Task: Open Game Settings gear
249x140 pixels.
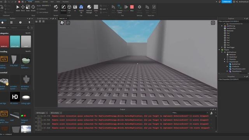Action: [139, 9]
